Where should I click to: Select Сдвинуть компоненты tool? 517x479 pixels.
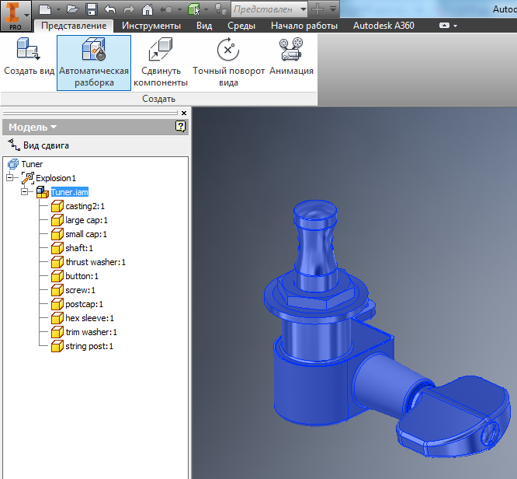point(161,63)
